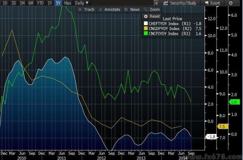This screenshot has height=160, width=243.
Task: Click the yellow 7.5 axis value marker
Action: tap(223, 126)
